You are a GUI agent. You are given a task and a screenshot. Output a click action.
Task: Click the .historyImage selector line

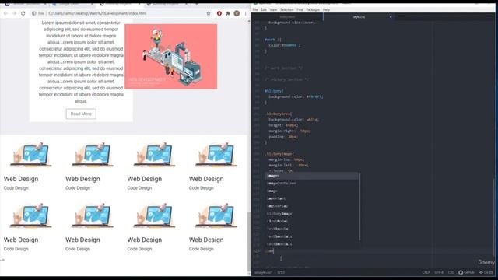pyautogui.click(x=280, y=154)
